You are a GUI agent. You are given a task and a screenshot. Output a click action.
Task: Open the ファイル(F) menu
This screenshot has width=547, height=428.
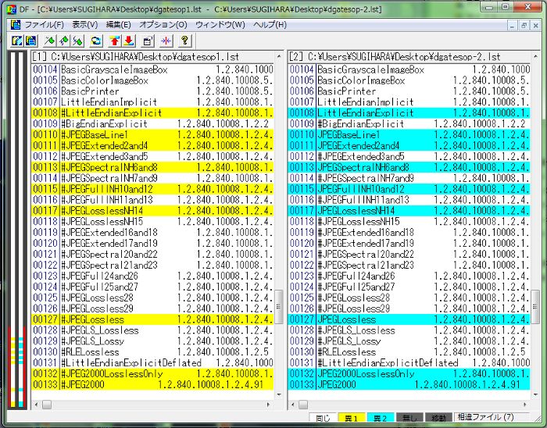pyautogui.click(x=44, y=25)
